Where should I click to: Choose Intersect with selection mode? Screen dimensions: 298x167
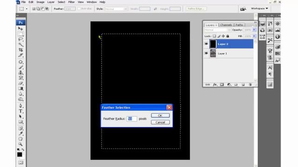[47, 9]
